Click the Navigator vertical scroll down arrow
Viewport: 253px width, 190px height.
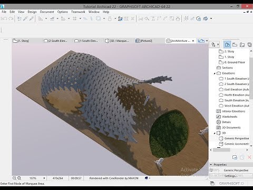(251, 146)
